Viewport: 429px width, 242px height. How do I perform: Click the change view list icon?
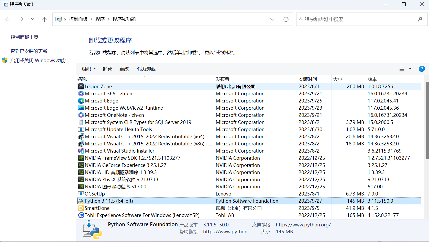coord(402,69)
